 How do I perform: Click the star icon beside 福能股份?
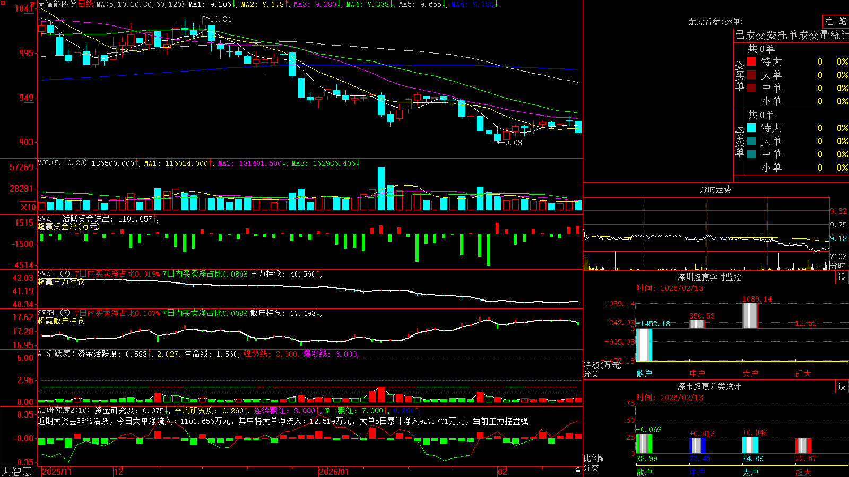coord(41,4)
